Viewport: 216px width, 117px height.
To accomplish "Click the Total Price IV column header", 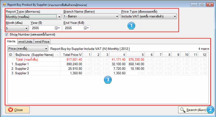I will [72, 55].
